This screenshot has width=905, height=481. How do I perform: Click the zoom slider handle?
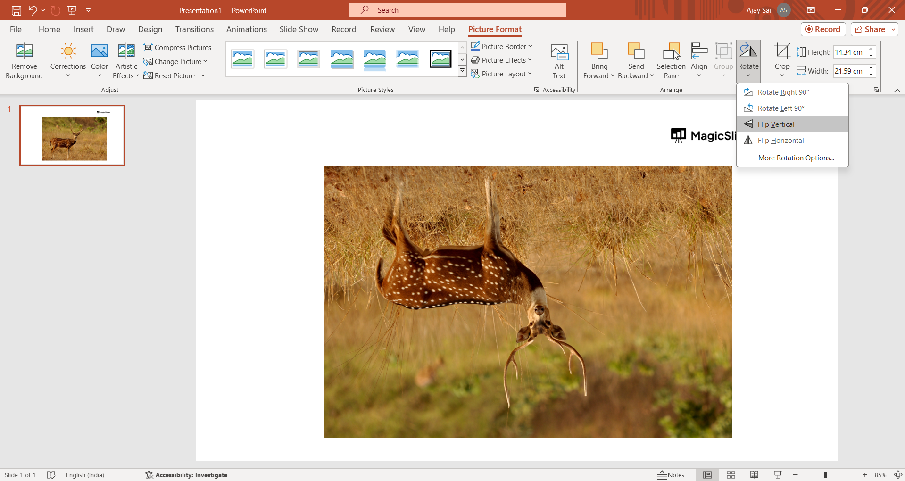tap(826, 475)
